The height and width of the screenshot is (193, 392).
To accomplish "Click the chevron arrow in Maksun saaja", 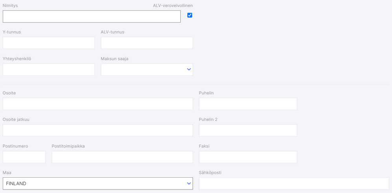I will point(189,69).
